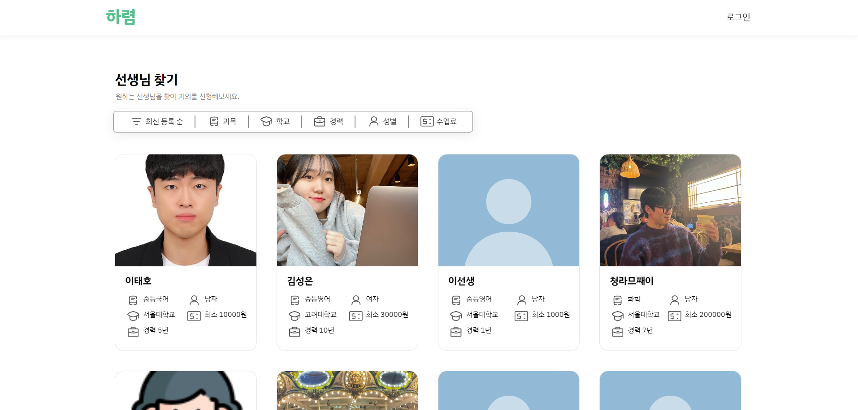
Task: Click 경력 10년 text
Action: coord(320,330)
